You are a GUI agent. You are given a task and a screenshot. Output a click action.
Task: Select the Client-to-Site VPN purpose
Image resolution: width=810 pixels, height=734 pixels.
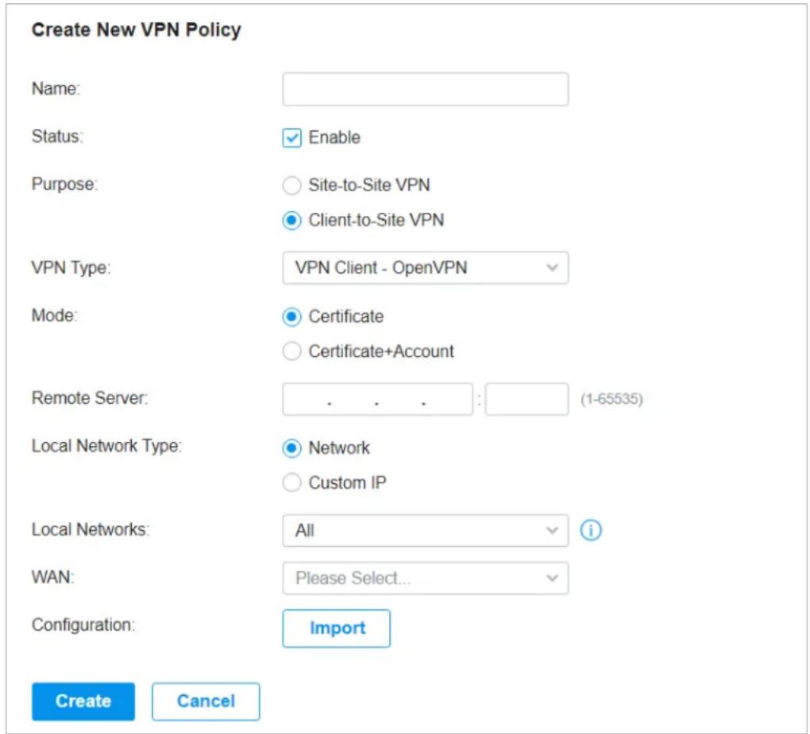click(292, 221)
